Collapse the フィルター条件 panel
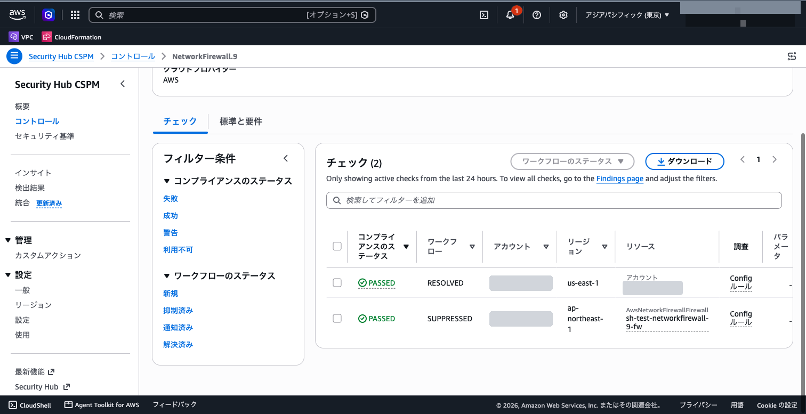Image resolution: width=806 pixels, height=414 pixels. pos(286,158)
